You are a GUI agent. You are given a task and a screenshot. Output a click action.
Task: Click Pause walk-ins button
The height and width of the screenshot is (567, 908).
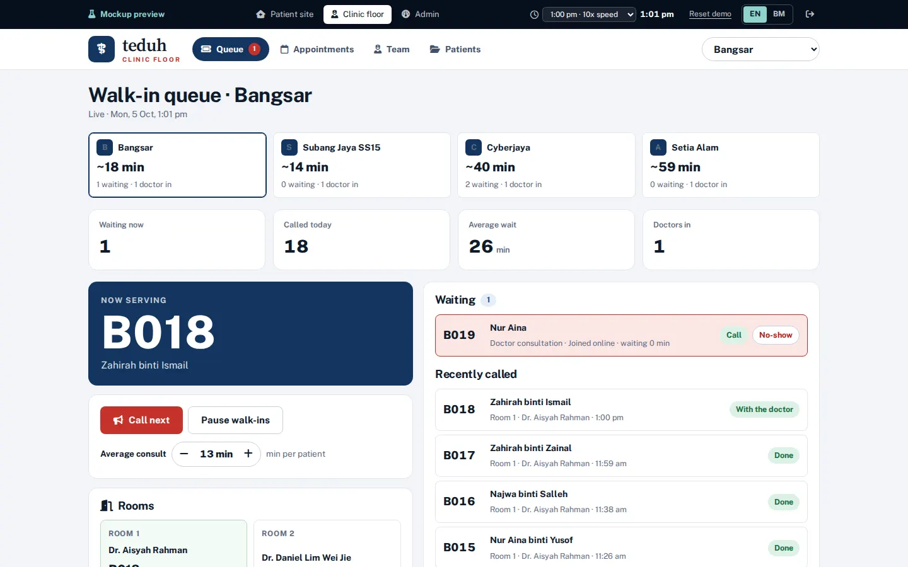[x=235, y=420]
